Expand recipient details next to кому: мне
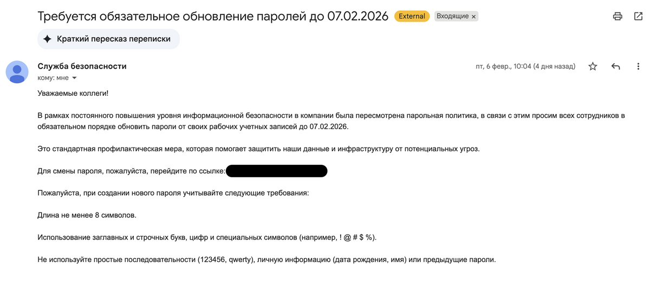 (75, 78)
